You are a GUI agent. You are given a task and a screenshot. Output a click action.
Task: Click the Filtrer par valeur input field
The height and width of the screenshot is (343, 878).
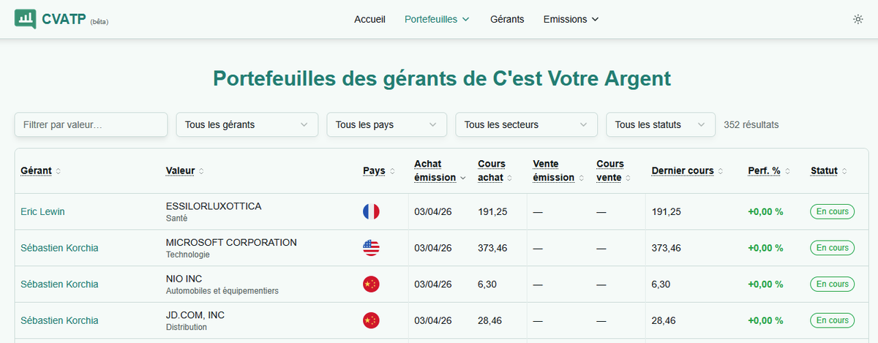pos(91,124)
